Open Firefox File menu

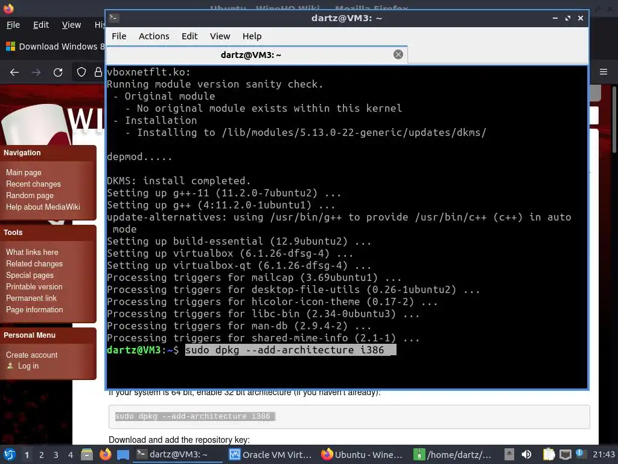coord(13,25)
